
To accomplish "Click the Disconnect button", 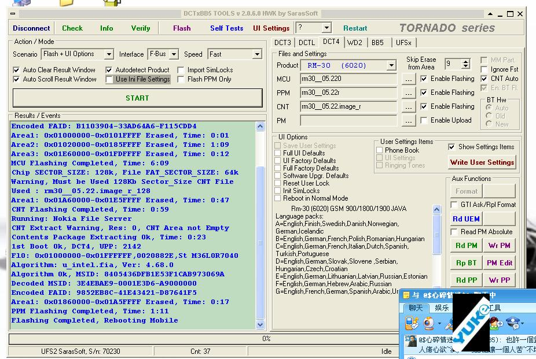I will click(x=31, y=28).
